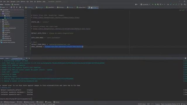
Task: Click the Project panel horizontal scrollbar
Action: click(9, 56)
